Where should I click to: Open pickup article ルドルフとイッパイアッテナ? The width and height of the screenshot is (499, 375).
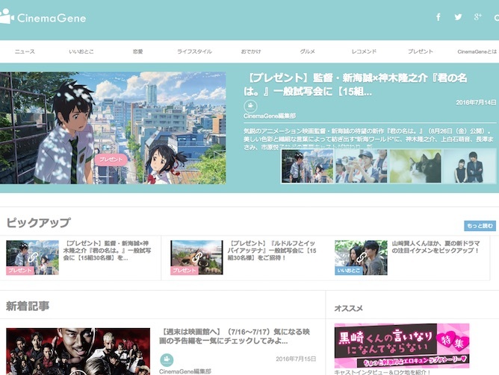coord(272,250)
